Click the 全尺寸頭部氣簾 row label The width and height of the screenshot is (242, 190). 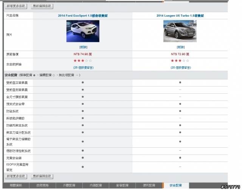coord(17,97)
